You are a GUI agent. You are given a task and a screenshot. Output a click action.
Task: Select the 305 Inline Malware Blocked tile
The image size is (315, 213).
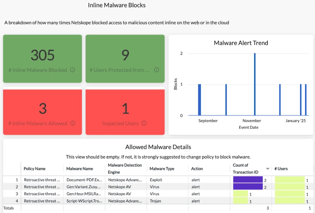click(42, 59)
